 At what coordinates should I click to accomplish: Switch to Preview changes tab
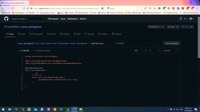pyautogui.click(x=42, y=51)
